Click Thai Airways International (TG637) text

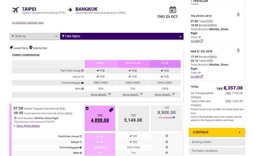[34, 122]
